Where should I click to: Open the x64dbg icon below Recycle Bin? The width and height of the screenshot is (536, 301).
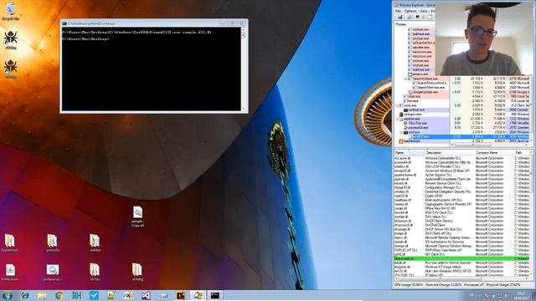(x=11, y=40)
